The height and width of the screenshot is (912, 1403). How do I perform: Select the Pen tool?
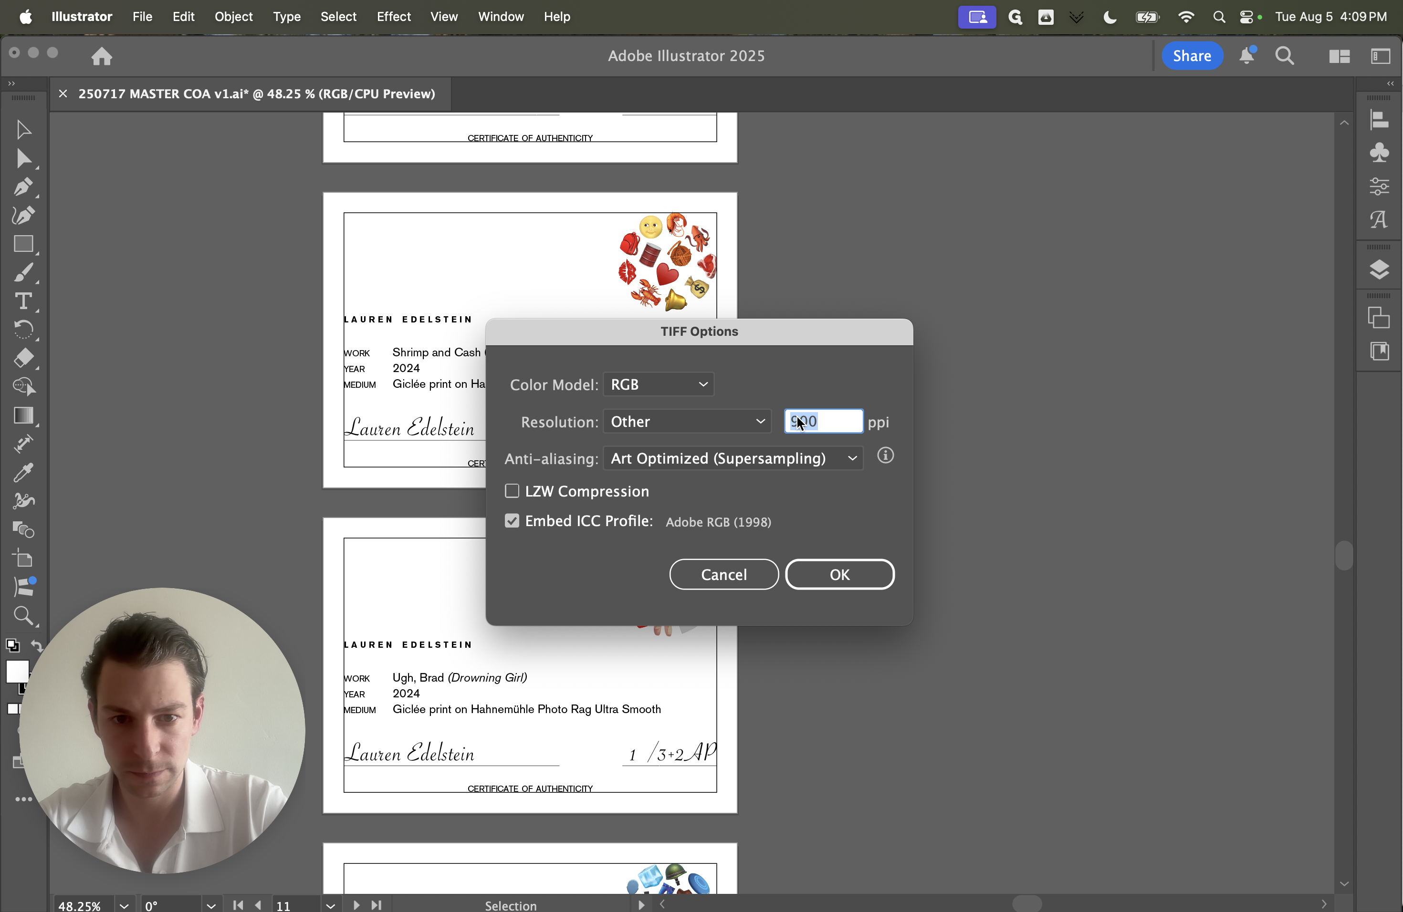(x=23, y=187)
